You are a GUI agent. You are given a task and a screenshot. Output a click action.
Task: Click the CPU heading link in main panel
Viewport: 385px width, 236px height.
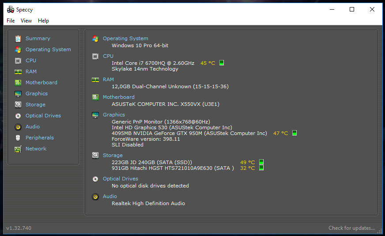(x=108, y=56)
